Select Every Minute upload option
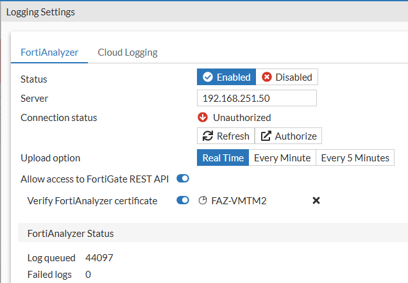 (x=282, y=158)
